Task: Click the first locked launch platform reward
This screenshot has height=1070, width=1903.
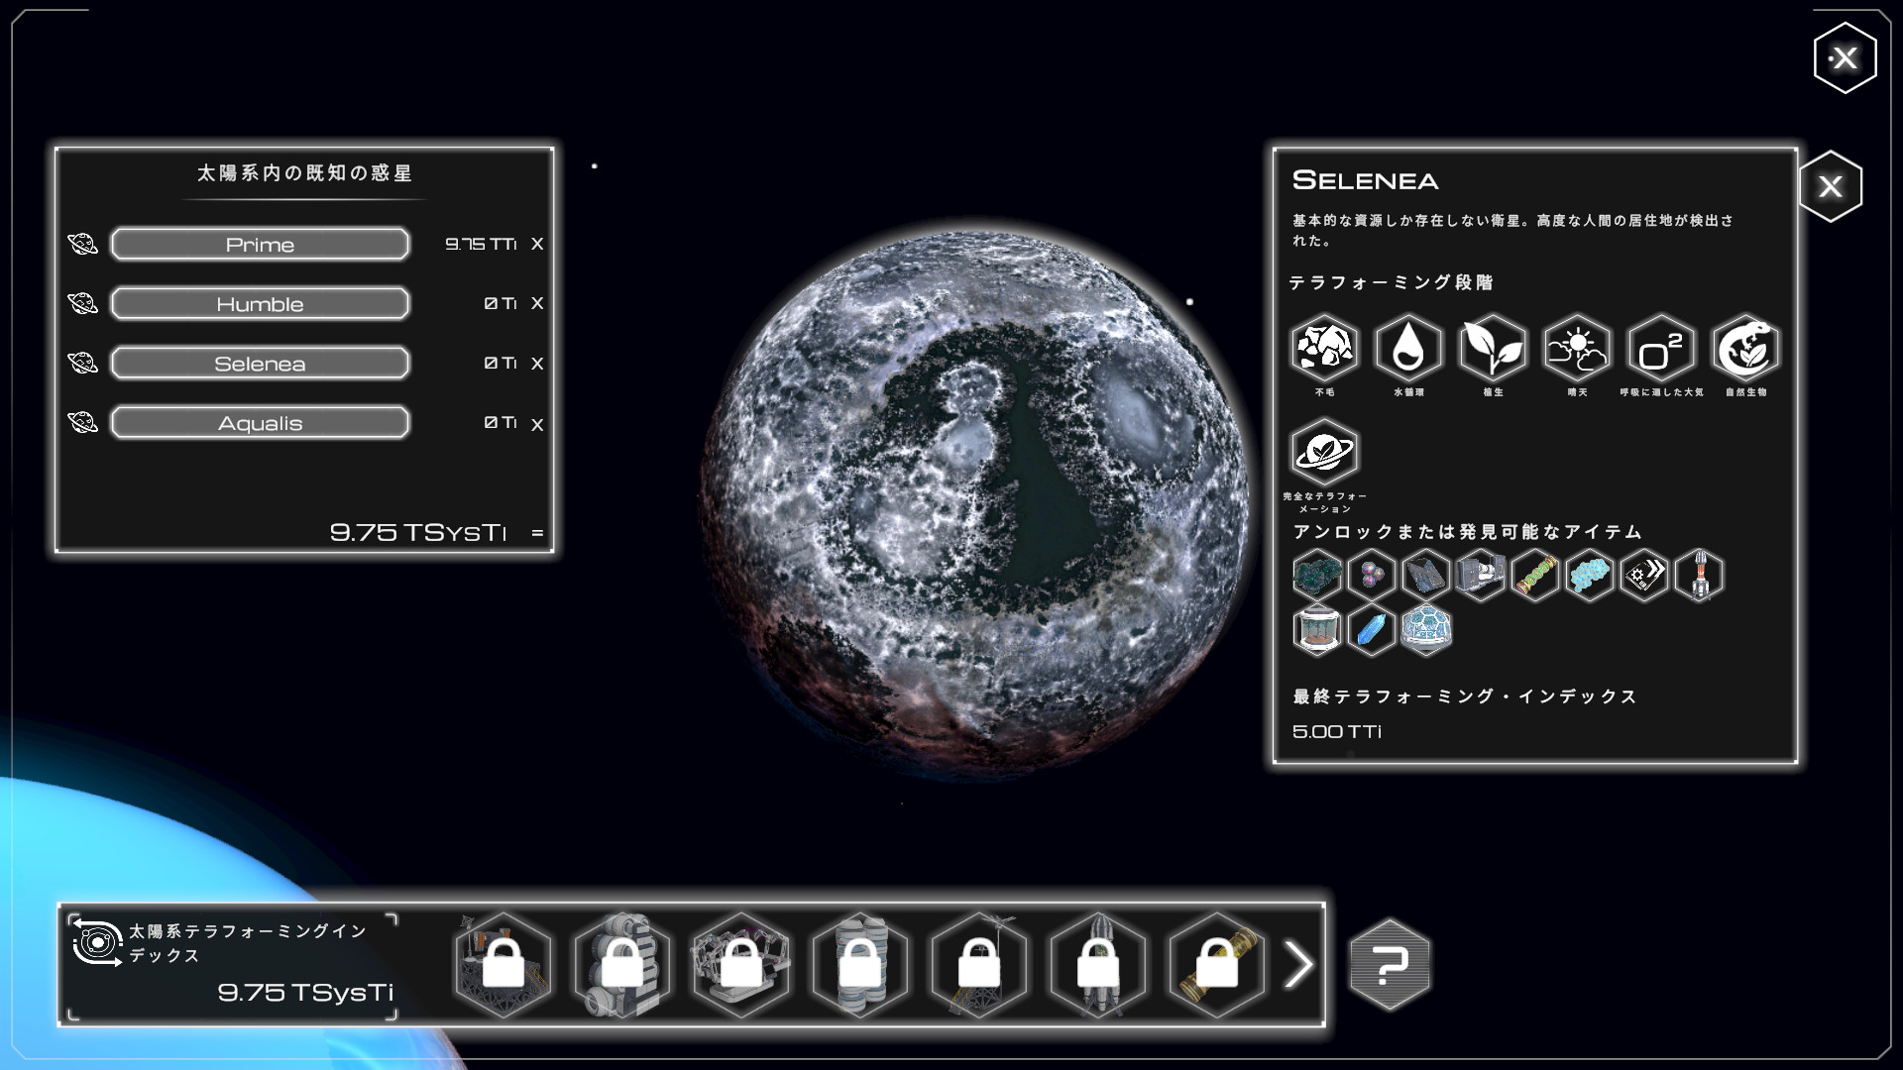Action: coord(504,965)
